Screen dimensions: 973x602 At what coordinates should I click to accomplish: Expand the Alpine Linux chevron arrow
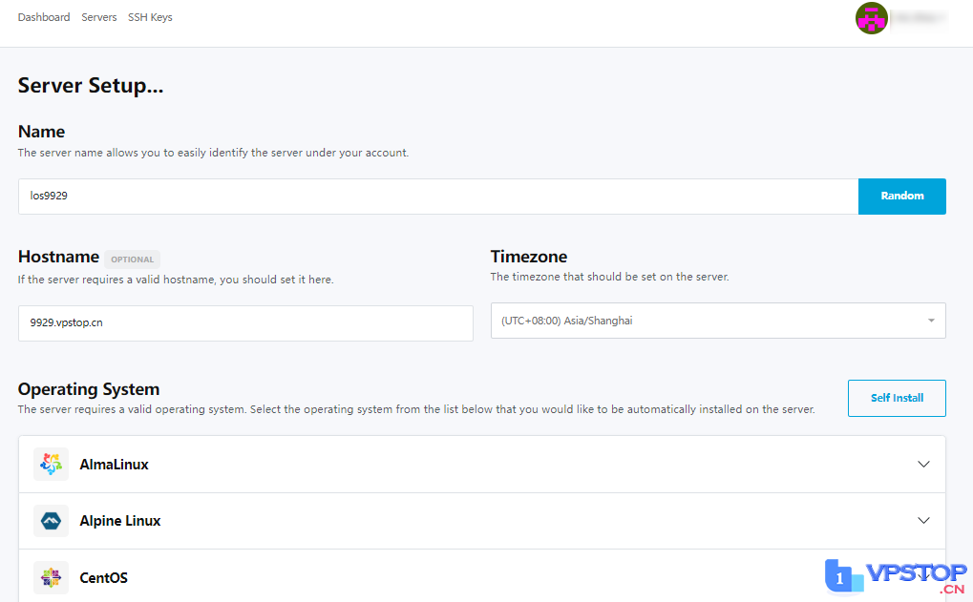[x=923, y=521]
